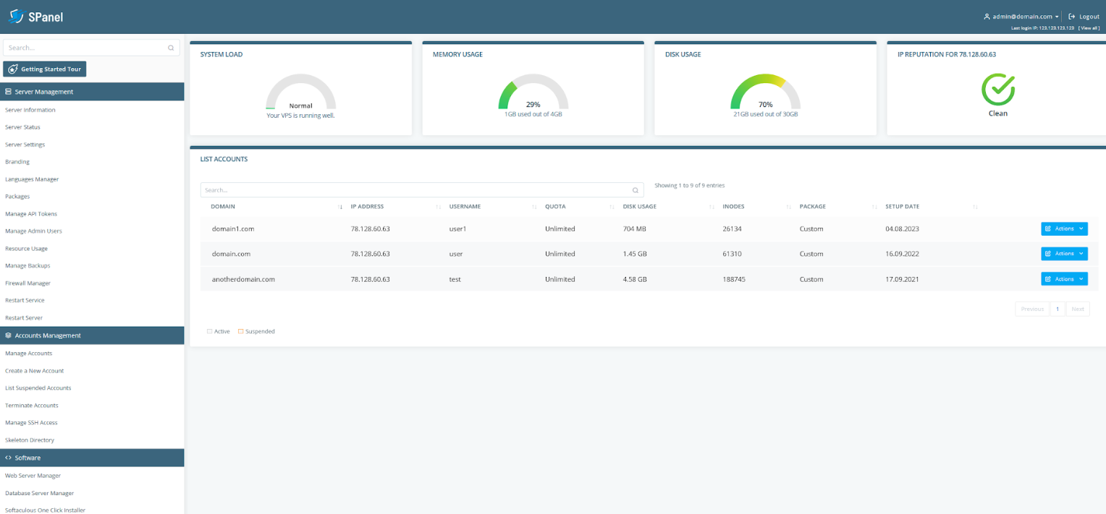
Task: Click the search magnifier in List Accounts
Action: click(x=635, y=189)
